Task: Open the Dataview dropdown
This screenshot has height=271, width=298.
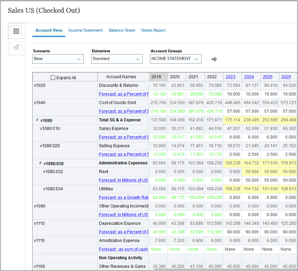Action: (116, 59)
